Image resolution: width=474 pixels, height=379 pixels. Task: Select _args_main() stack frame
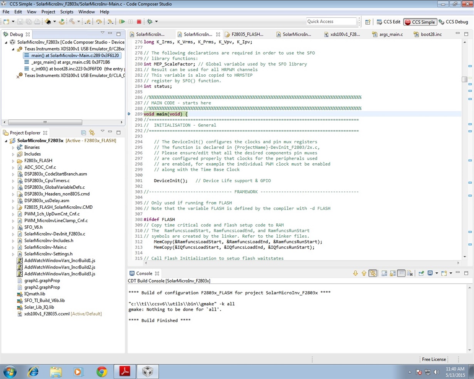click(x=67, y=62)
